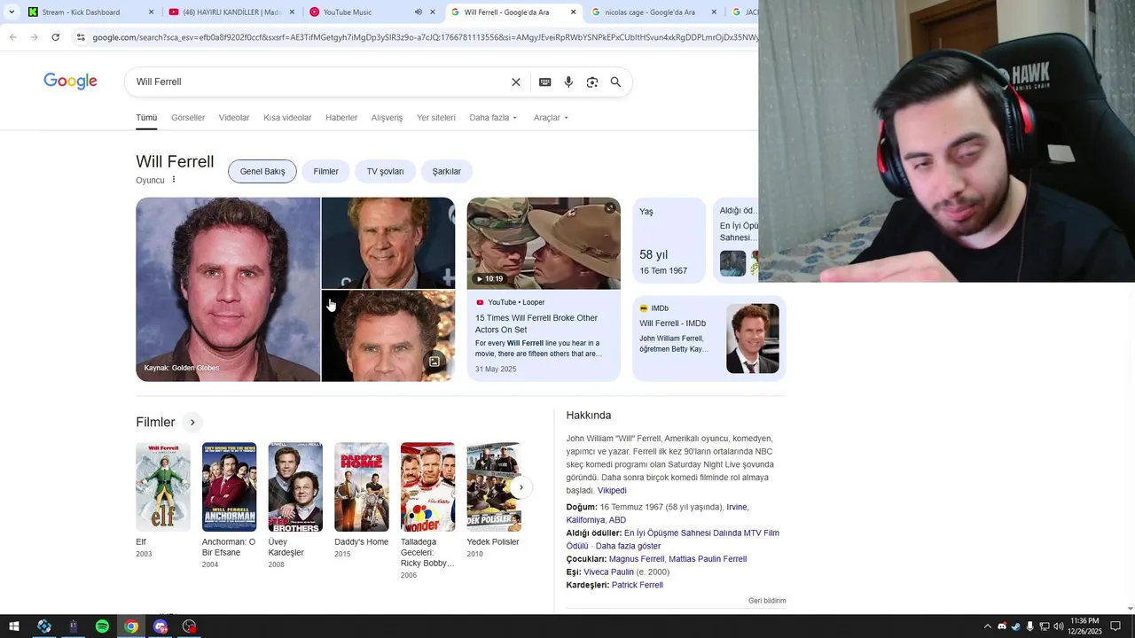Open the Anchorman movie poster

tap(229, 487)
